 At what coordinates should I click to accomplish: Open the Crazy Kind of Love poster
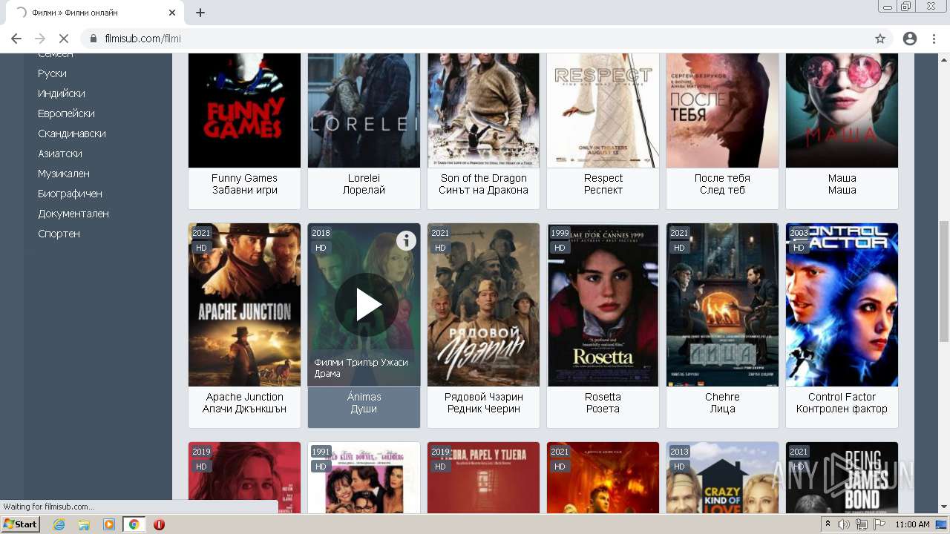click(x=722, y=478)
